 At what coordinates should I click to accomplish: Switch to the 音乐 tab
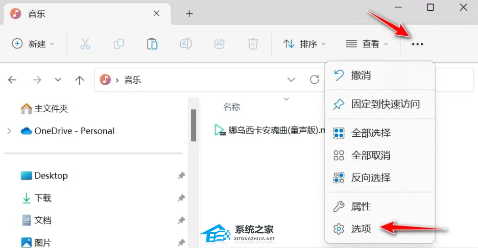coord(87,14)
